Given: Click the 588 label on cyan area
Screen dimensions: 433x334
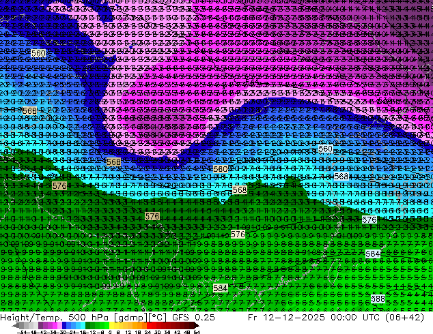Looking at the screenshot, I should (x=341, y=176).
